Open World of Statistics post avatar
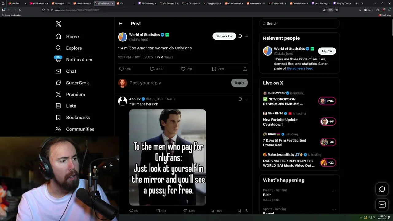Image resolution: width=393 pixels, height=221 pixels. click(x=123, y=37)
